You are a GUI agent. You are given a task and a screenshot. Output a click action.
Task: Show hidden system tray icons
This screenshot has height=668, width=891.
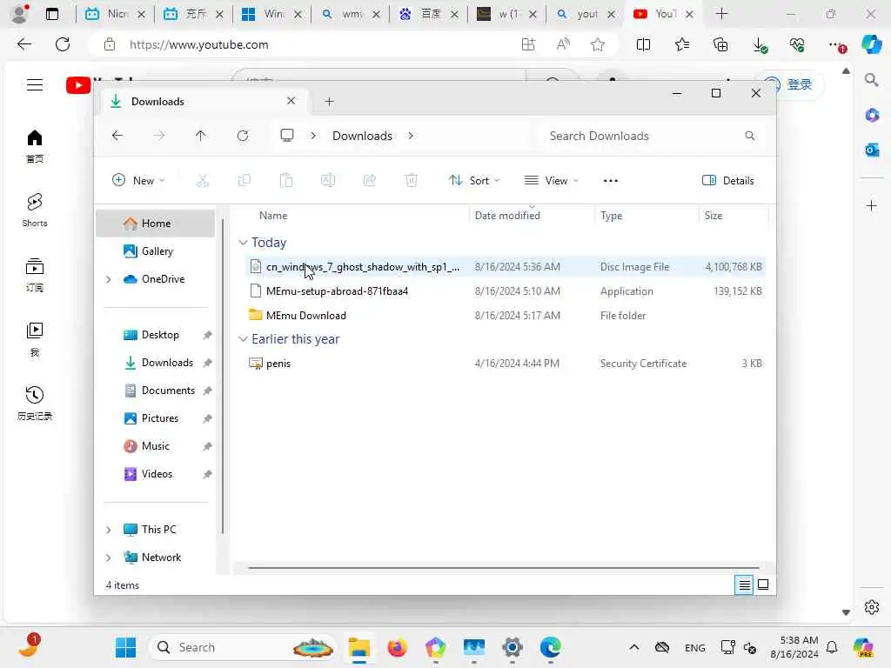click(634, 647)
